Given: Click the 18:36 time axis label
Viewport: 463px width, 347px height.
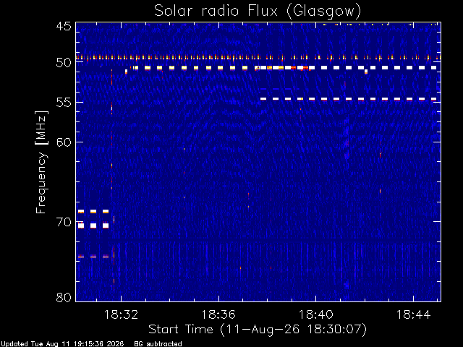Looking at the screenshot, I should pos(218,314).
